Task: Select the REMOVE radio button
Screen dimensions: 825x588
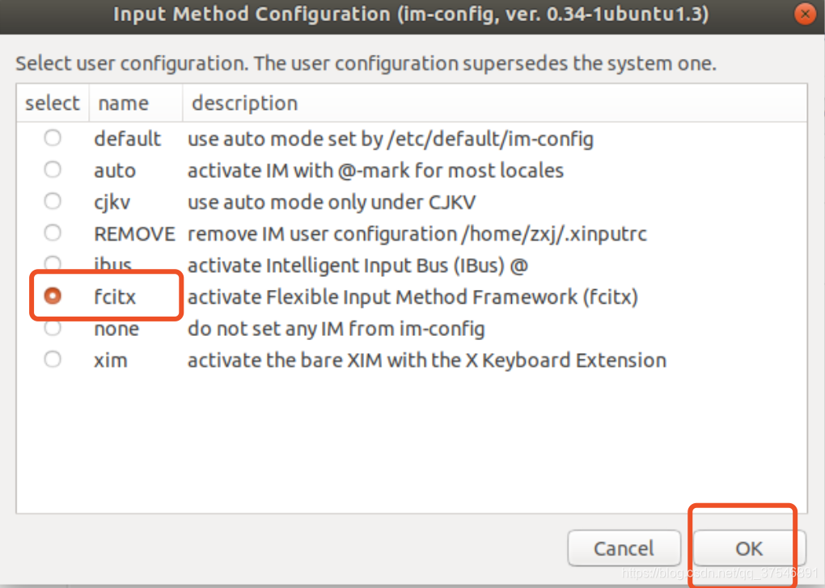Action: (x=53, y=233)
